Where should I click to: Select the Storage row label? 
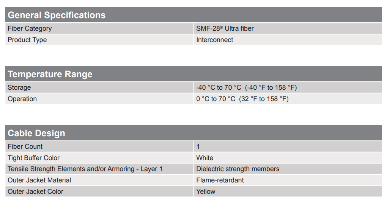point(19,87)
